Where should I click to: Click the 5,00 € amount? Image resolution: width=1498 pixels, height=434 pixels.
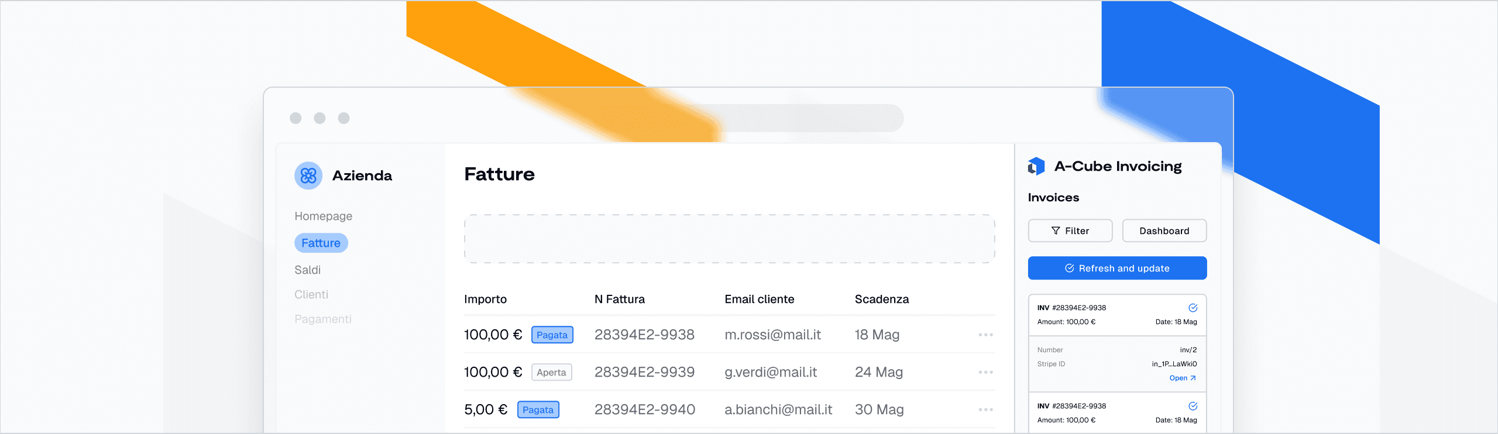(x=486, y=409)
